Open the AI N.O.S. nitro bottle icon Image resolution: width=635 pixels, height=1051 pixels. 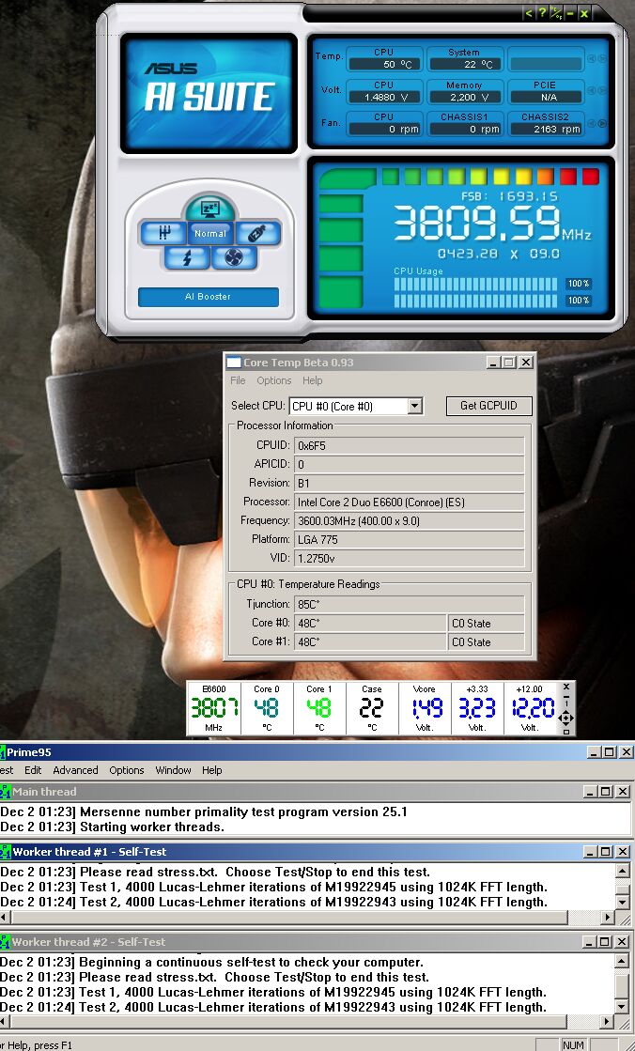[257, 233]
